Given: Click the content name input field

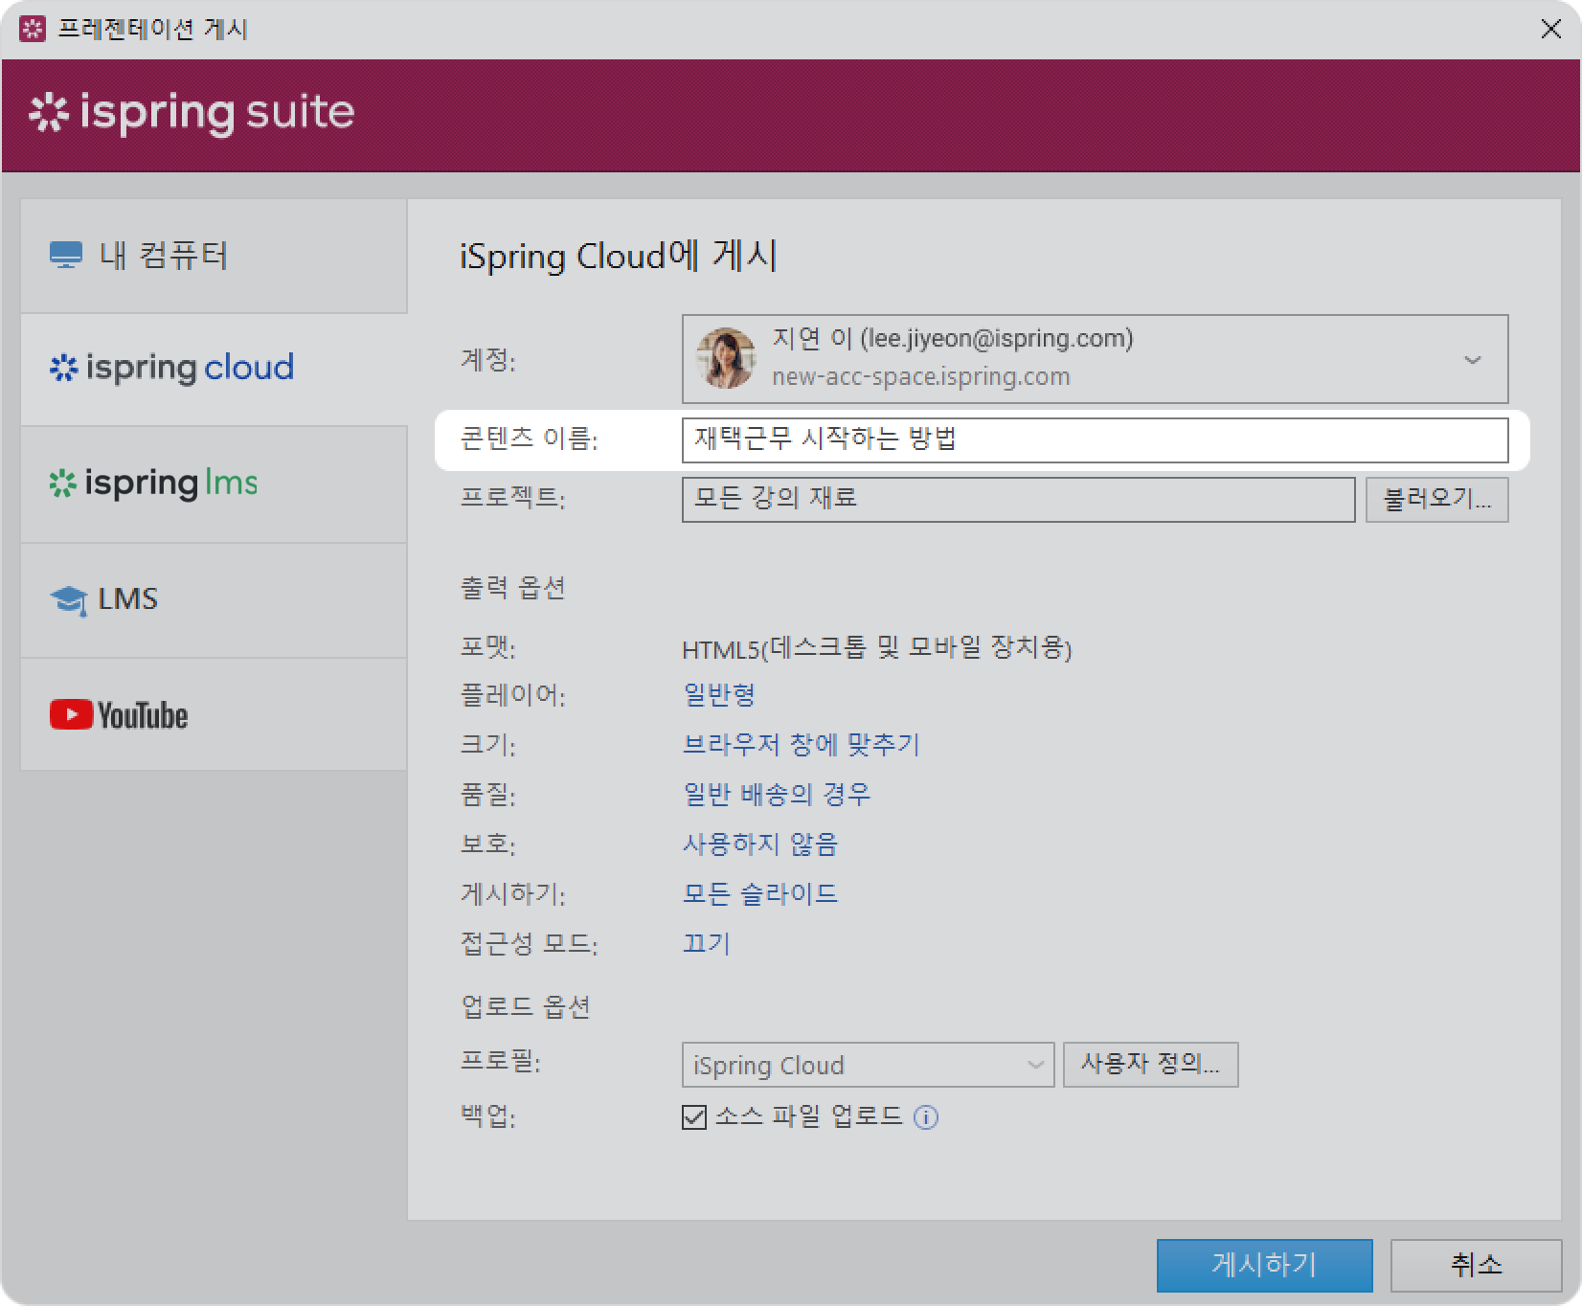Looking at the screenshot, I should tap(1094, 440).
